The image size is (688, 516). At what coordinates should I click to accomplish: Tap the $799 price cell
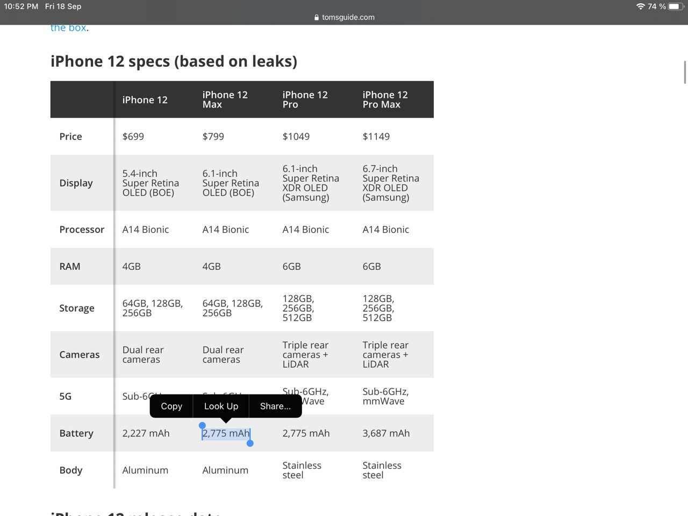click(213, 137)
